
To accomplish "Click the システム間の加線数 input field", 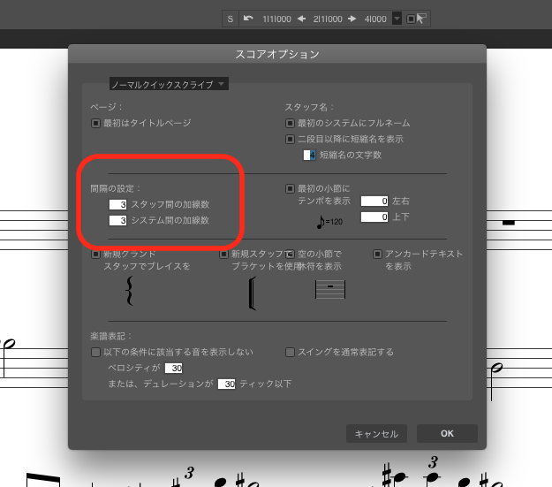I will [x=117, y=221].
